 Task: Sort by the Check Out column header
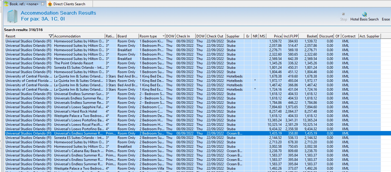(216, 36)
